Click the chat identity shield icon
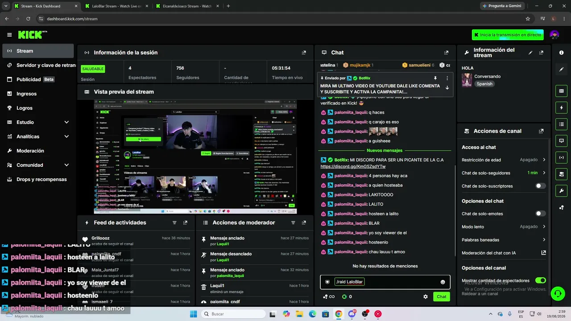Viewport: 571px width, 321px height. 327,282
